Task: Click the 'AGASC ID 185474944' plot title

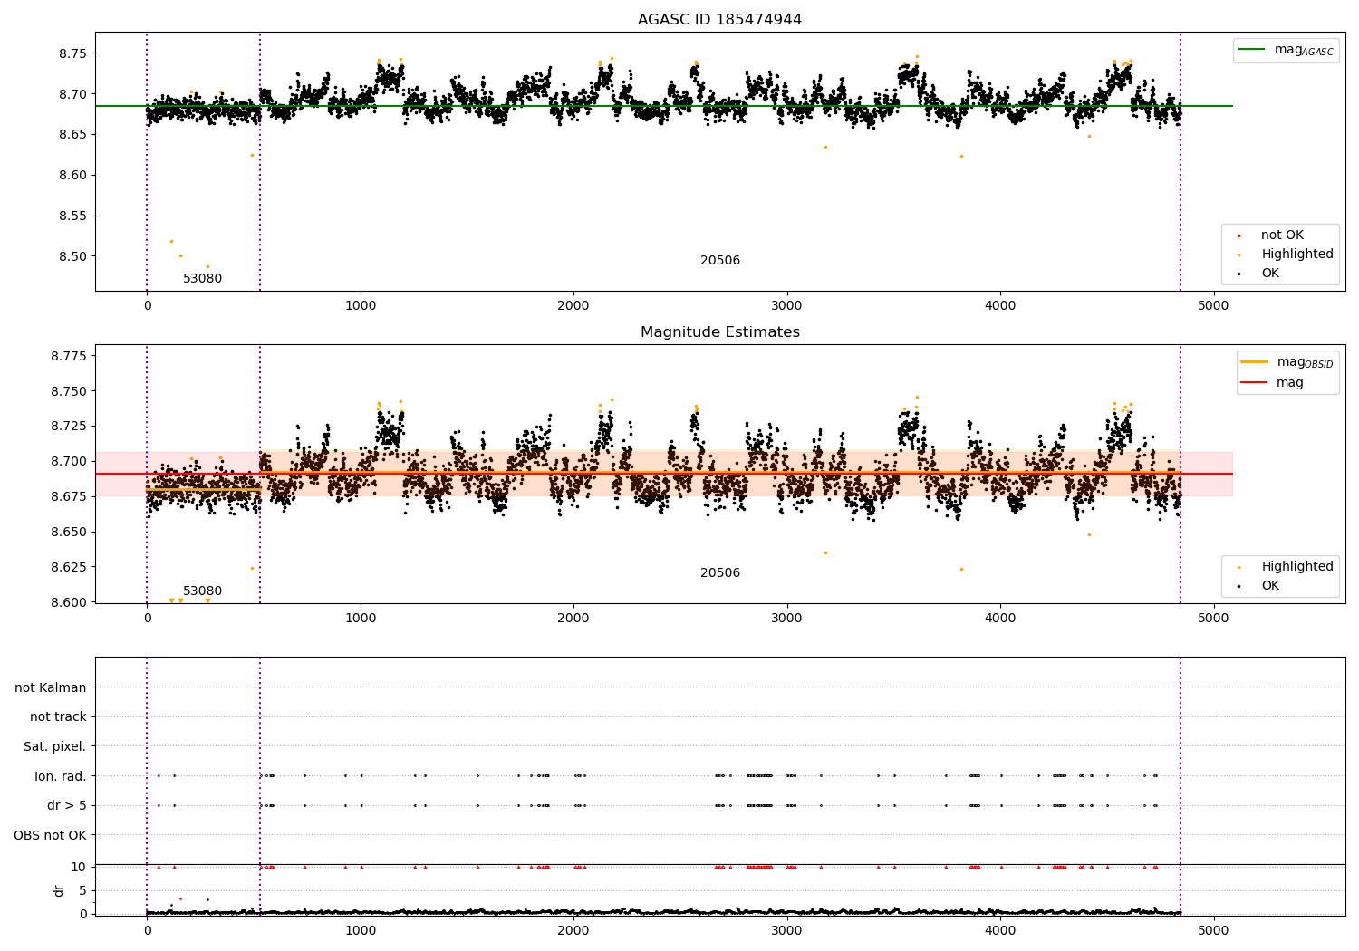Action: [719, 20]
